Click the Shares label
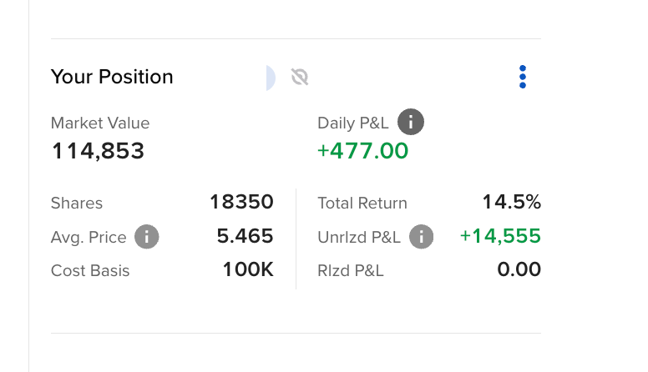This screenshot has height=372, width=648. click(77, 204)
